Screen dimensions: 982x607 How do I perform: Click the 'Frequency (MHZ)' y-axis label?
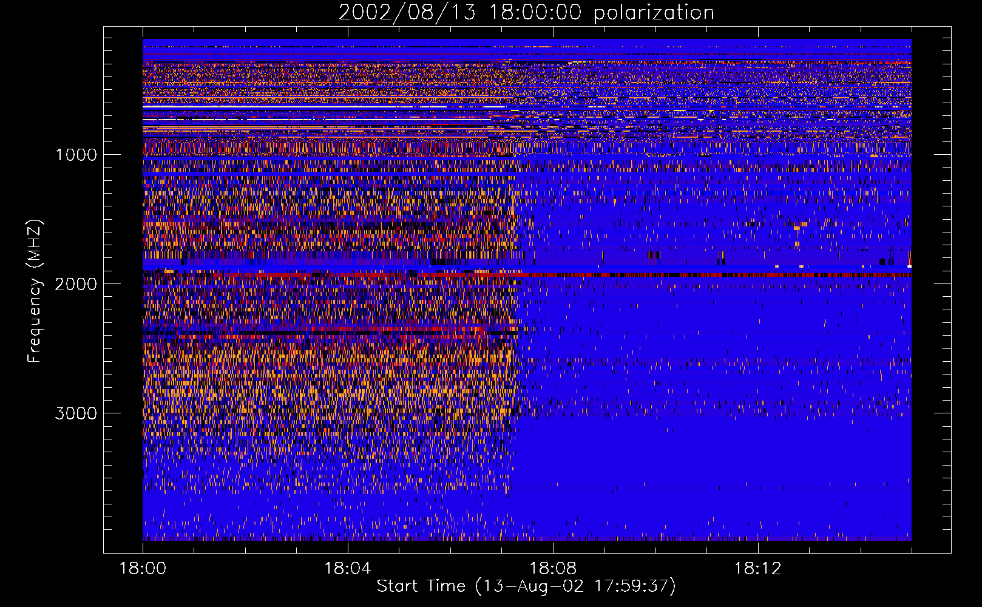coord(35,291)
